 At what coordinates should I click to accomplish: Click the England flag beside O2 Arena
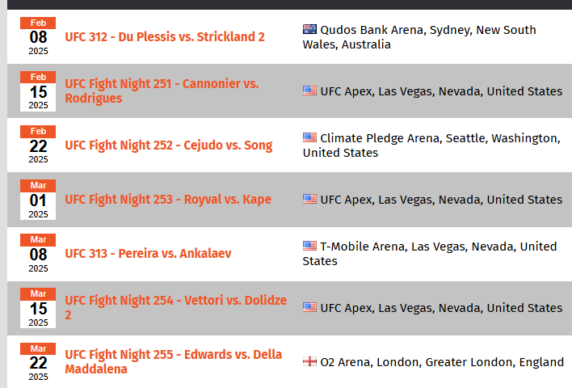point(309,362)
